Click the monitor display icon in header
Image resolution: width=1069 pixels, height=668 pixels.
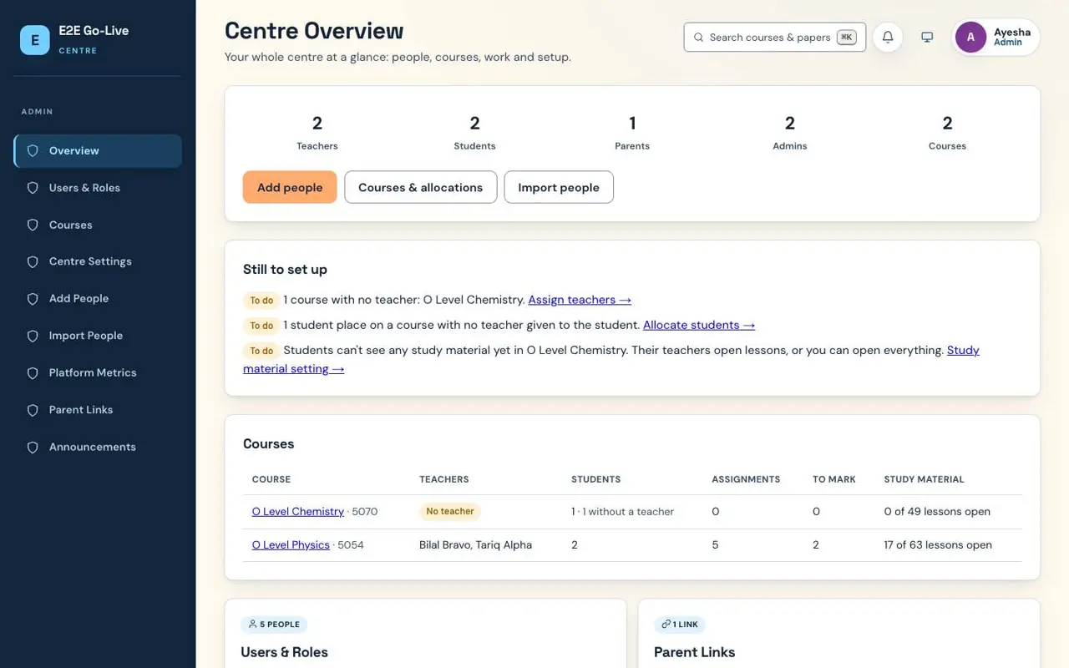[x=927, y=38]
